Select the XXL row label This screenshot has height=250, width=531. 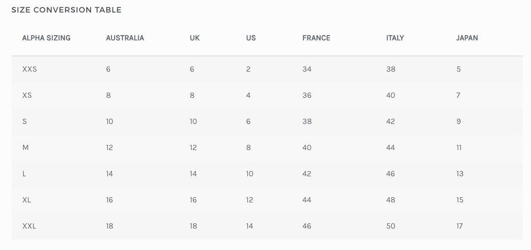point(29,226)
